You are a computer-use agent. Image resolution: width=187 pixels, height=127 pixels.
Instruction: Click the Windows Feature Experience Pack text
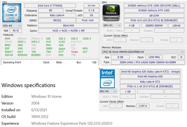coord(72,123)
